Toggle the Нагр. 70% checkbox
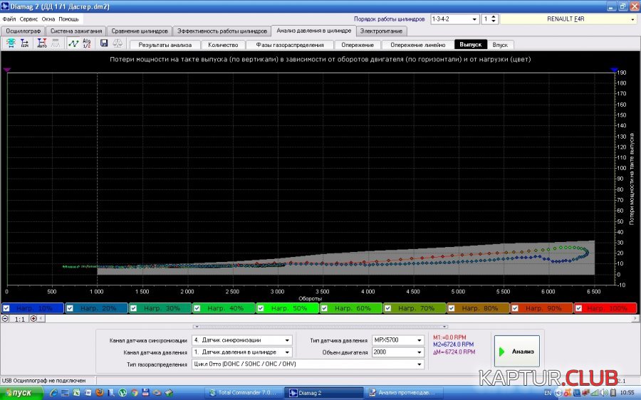 tap(388, 308)
